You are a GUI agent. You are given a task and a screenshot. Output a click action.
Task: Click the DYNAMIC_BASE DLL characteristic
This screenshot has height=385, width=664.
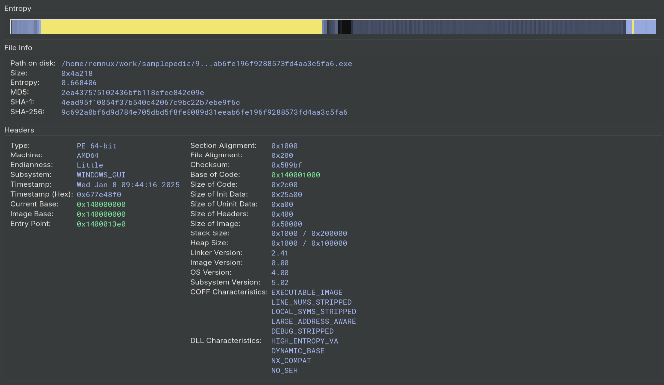(298, 351)
